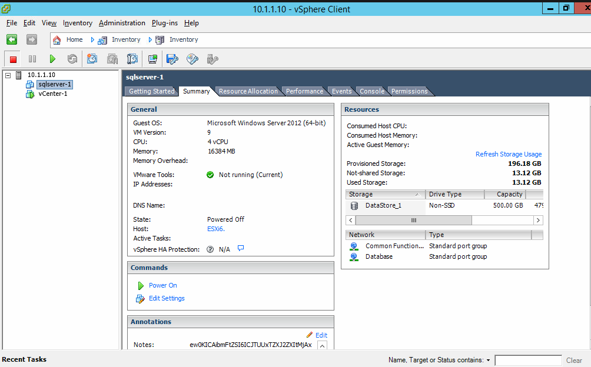This screenshot has height=367, width=591.
Task: Open the File menu
Action: (x=12, y=23)
